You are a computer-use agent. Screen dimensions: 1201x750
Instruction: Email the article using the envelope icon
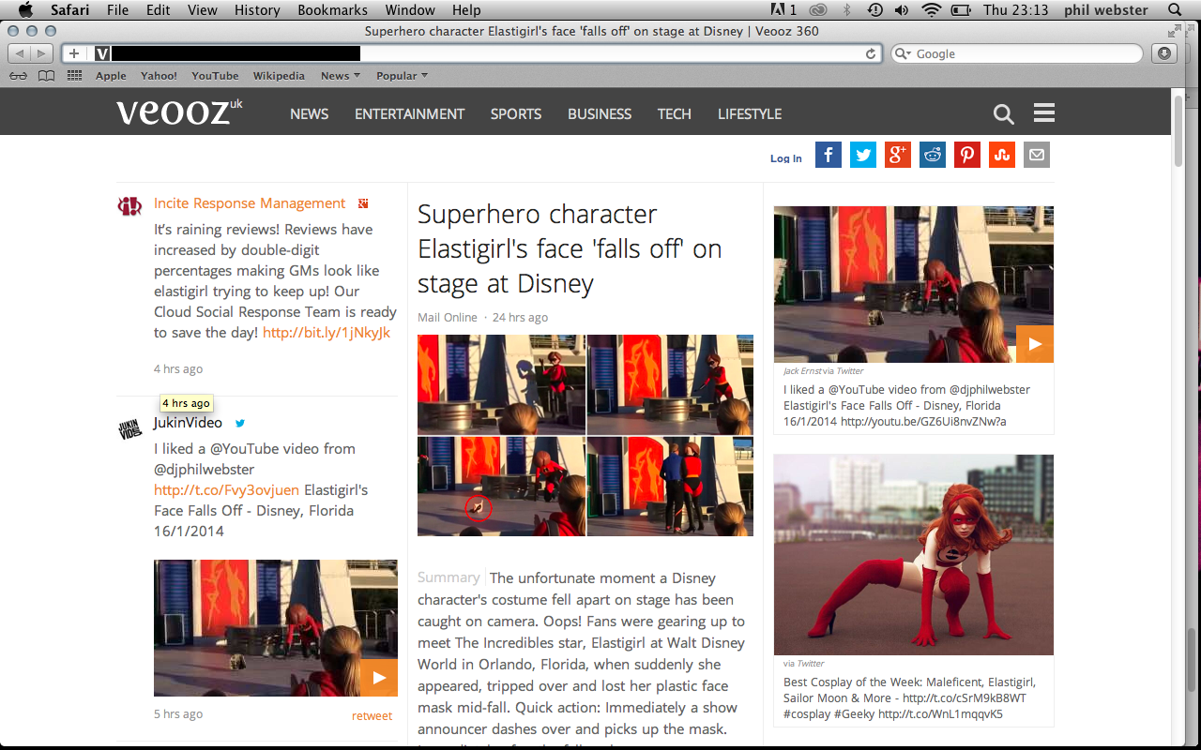(1036, 155)
